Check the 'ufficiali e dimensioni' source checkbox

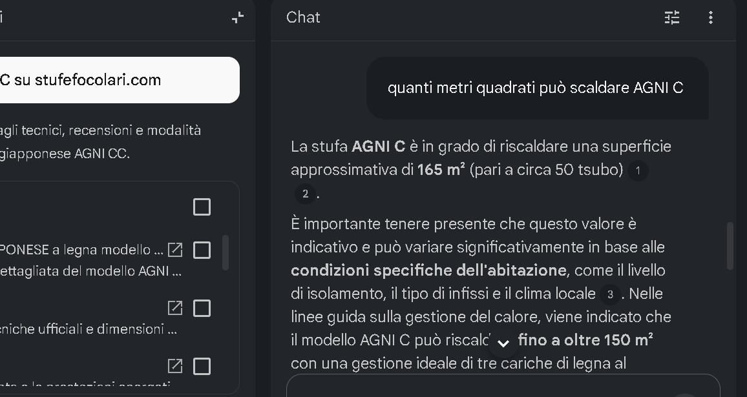point(202,309)
